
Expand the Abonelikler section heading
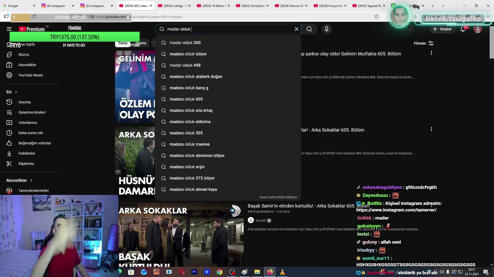pos(19,180)
